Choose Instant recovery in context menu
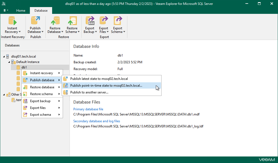 pos(42,73)
